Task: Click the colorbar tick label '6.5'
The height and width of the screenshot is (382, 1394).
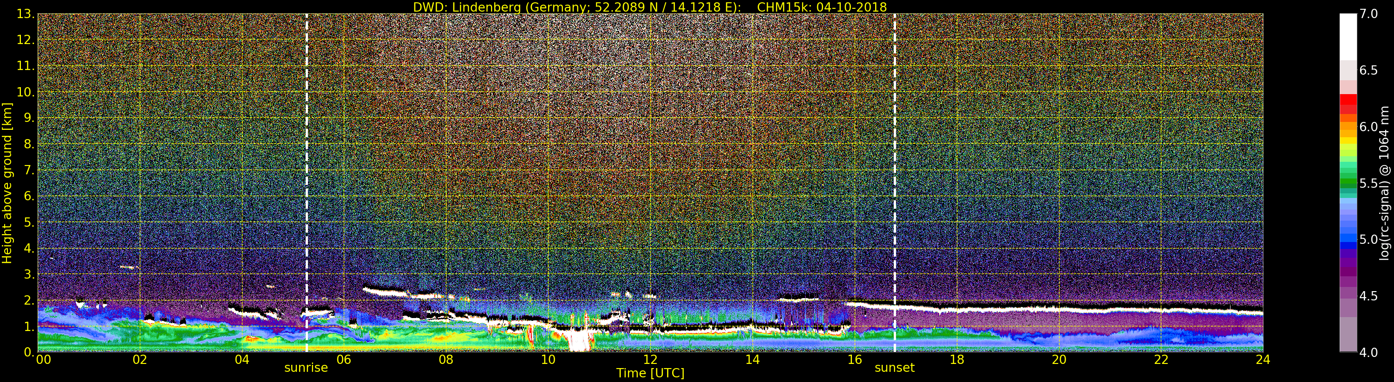Action: coord(1368,70)
